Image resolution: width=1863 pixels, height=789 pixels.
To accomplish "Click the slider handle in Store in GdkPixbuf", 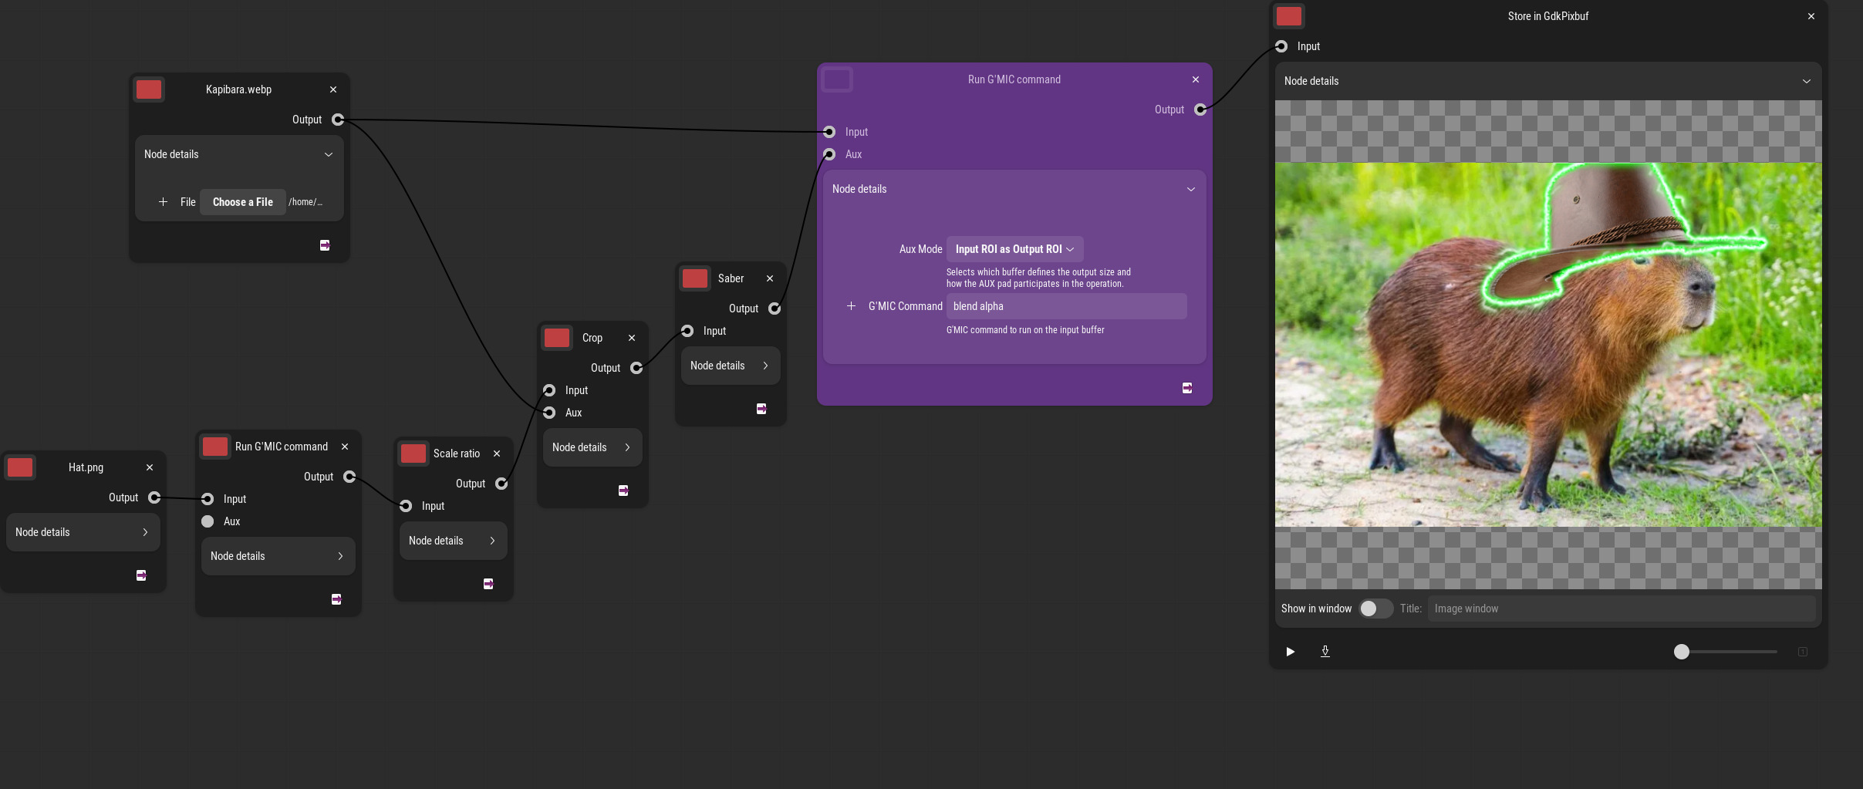I will (1681, 652).
